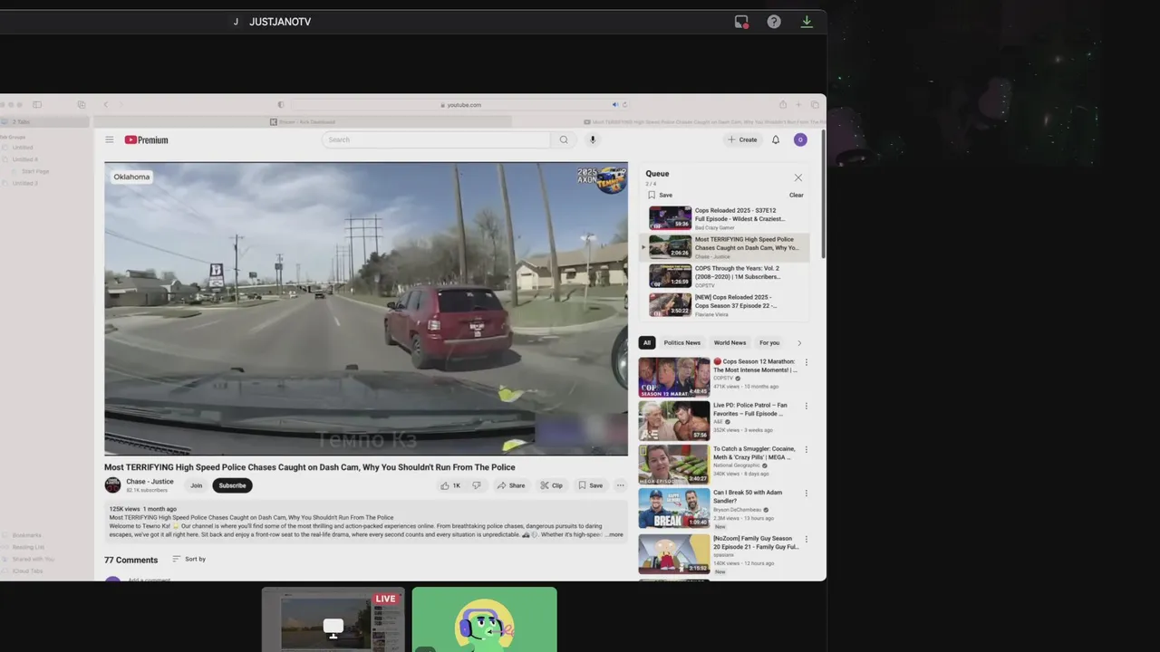
Task: Clear the queue
Action: pyautogui.click(x=796, y=195)
